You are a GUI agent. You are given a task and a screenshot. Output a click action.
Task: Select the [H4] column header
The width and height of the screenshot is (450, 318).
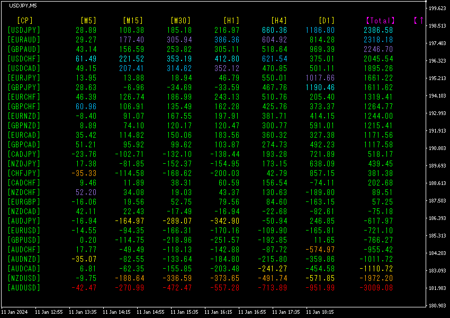coord(279,20)
